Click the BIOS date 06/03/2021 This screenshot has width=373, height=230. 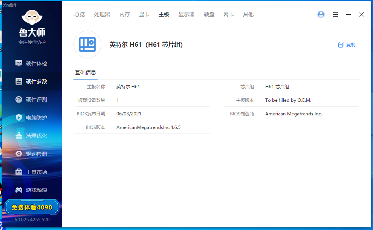click(129, 114)
